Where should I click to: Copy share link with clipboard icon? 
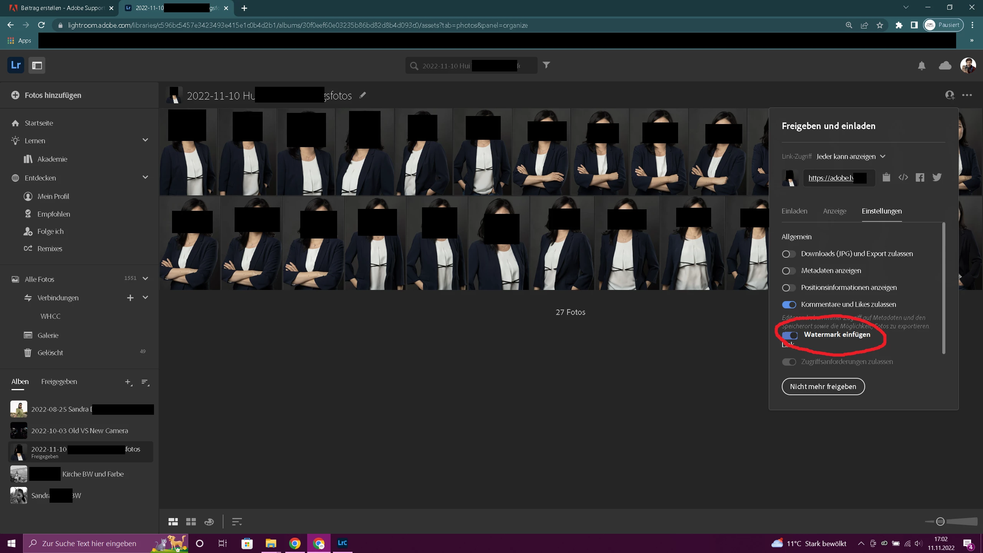pyautogui.click(x=886, y=177)
